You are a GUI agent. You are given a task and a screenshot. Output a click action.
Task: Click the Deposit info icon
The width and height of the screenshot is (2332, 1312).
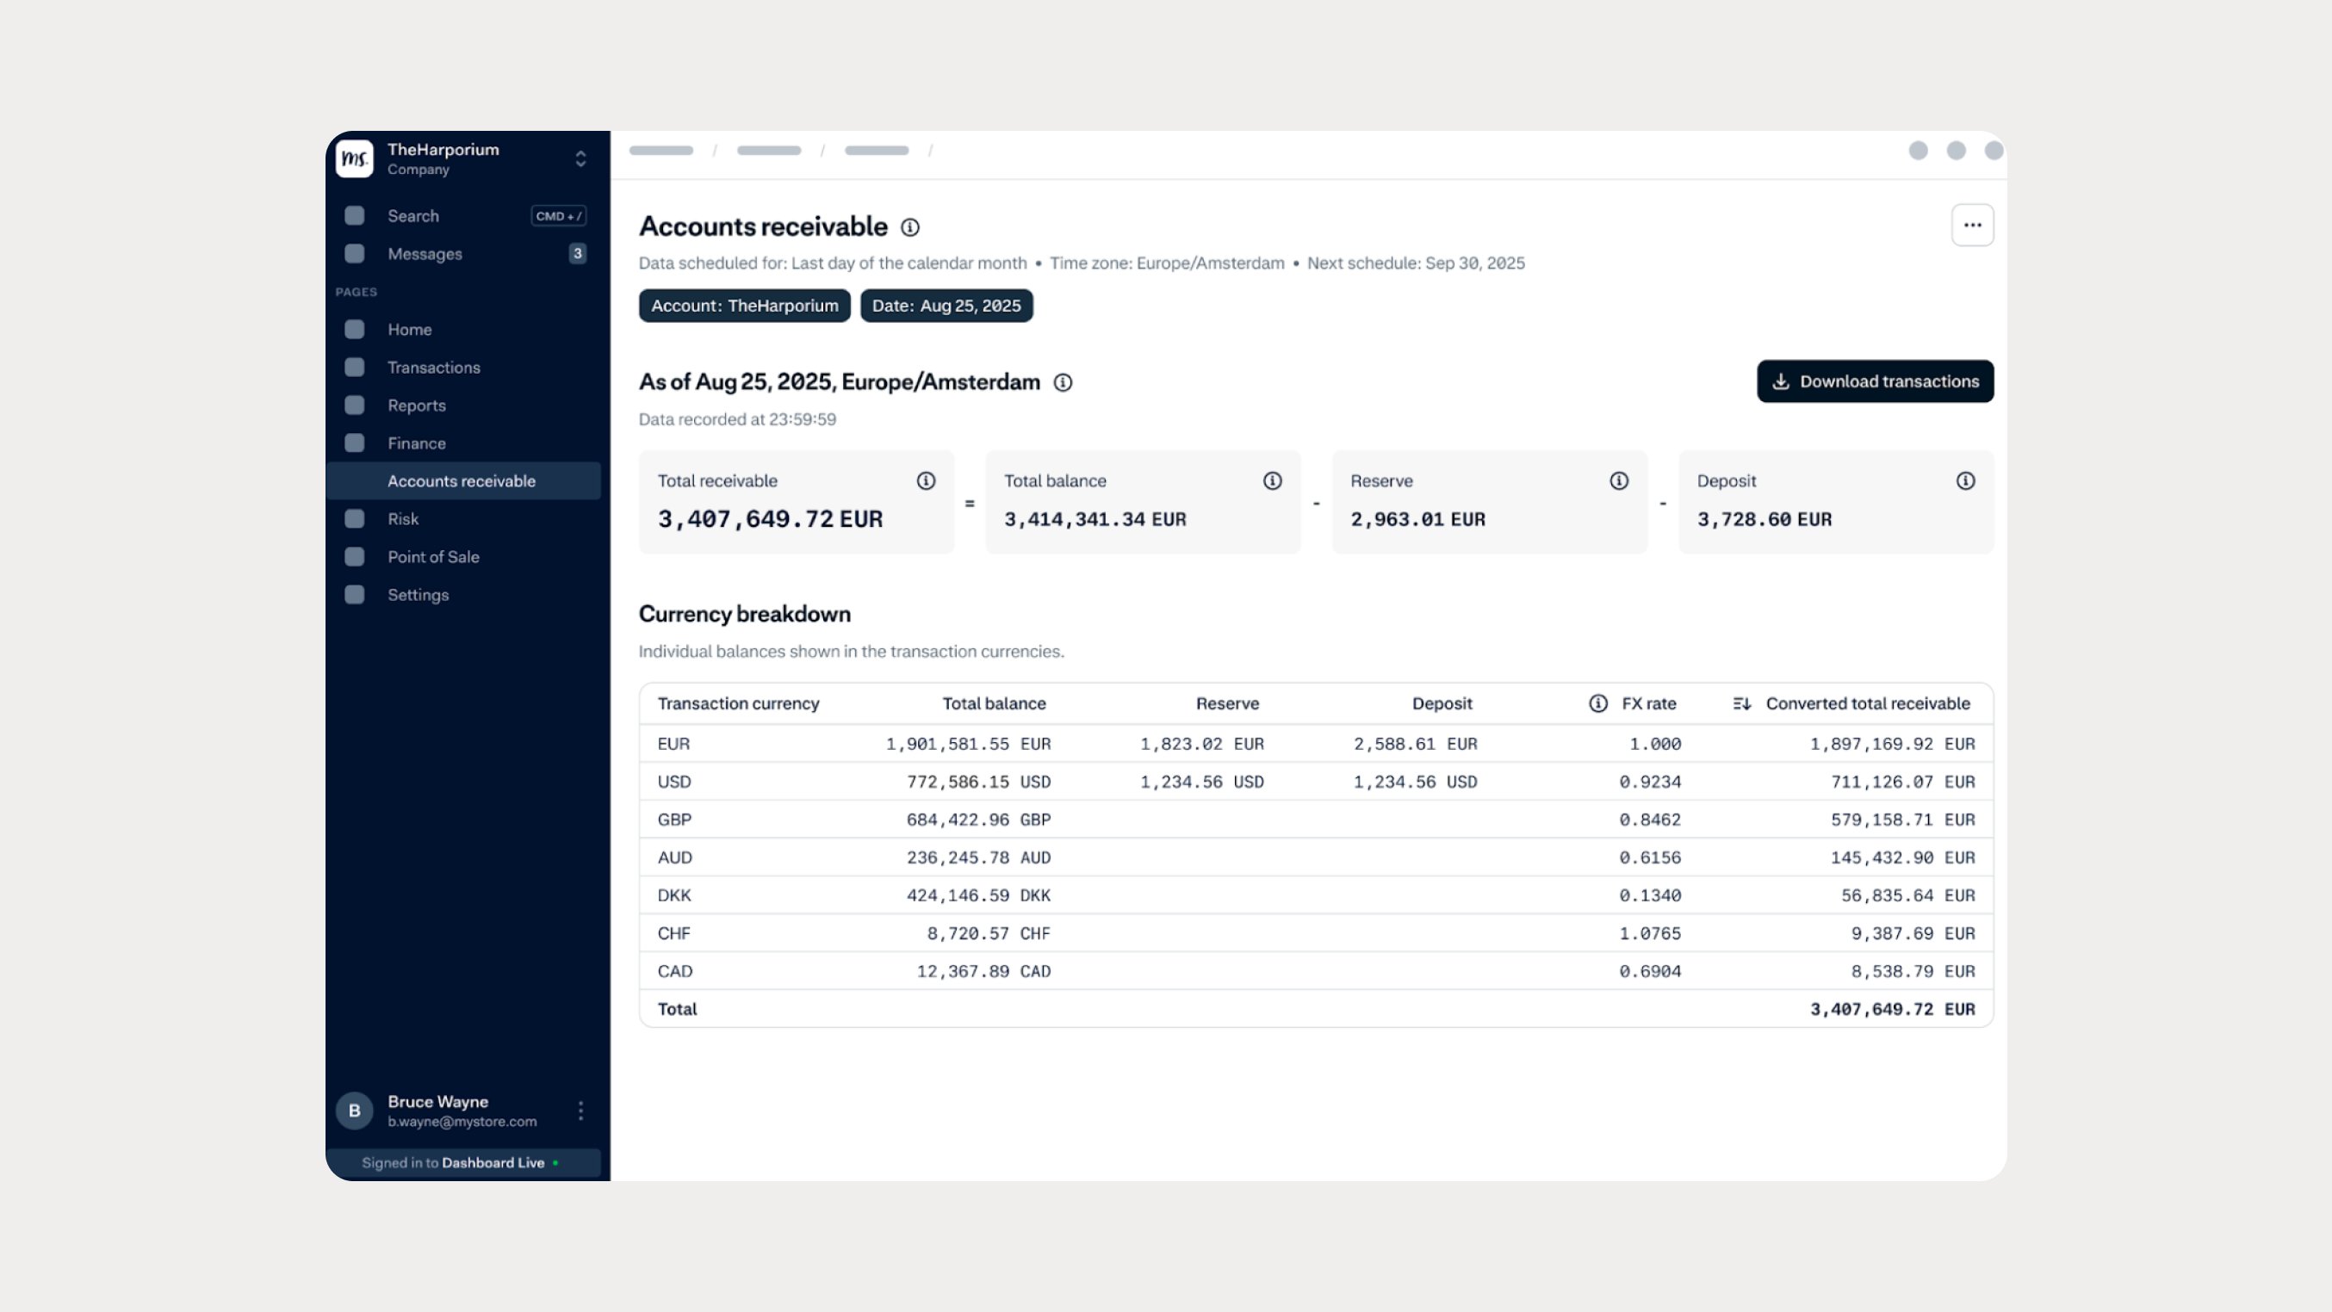click(x=1964, y=480)
